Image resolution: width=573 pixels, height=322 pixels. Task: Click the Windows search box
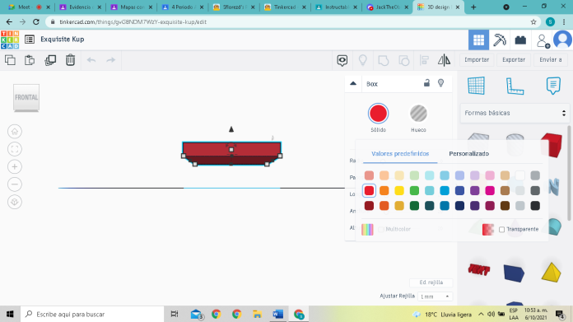pyautogui.click(x=92, y=314)
